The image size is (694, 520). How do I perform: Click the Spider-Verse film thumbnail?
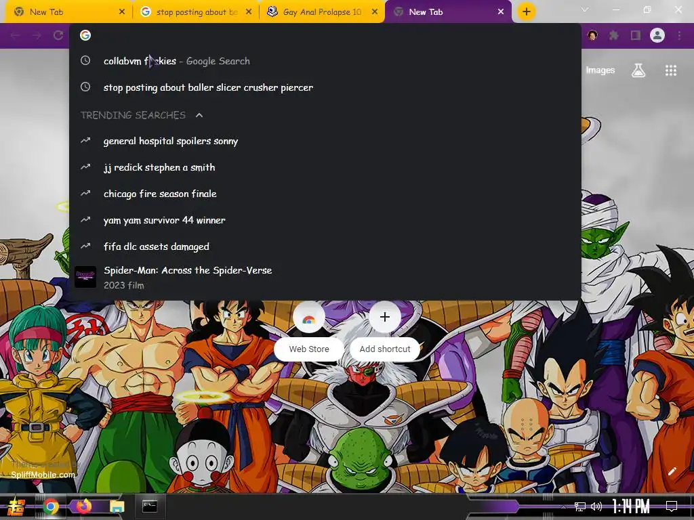[x=85, y=277]
